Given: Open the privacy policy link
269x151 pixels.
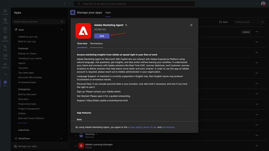Looking at the screenshot, I should (135, 127).
